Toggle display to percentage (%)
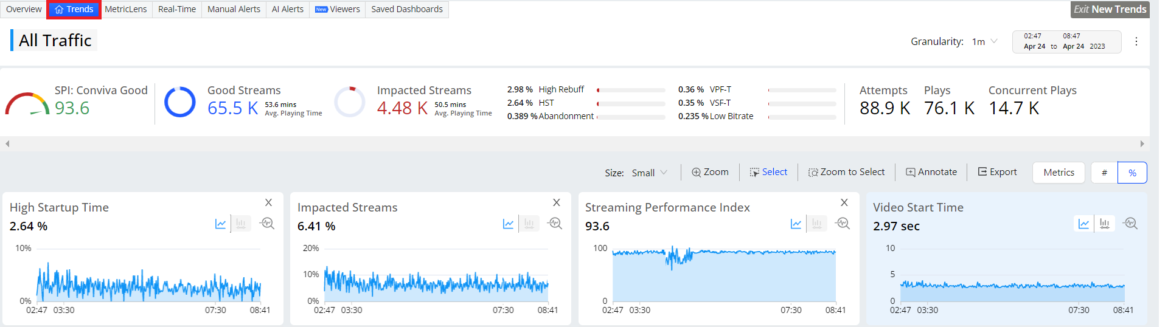 (x=1132, y=173)
